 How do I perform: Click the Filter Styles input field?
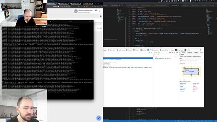[160, 52]
